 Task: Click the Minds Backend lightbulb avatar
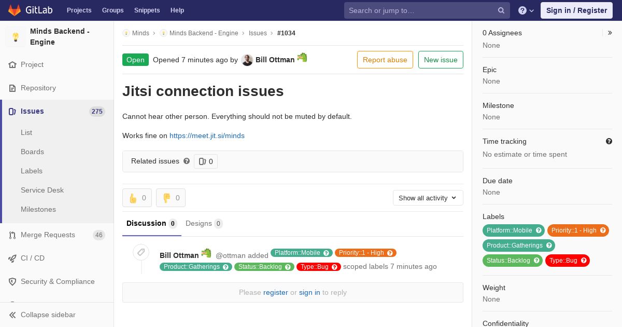coord(16,37)
